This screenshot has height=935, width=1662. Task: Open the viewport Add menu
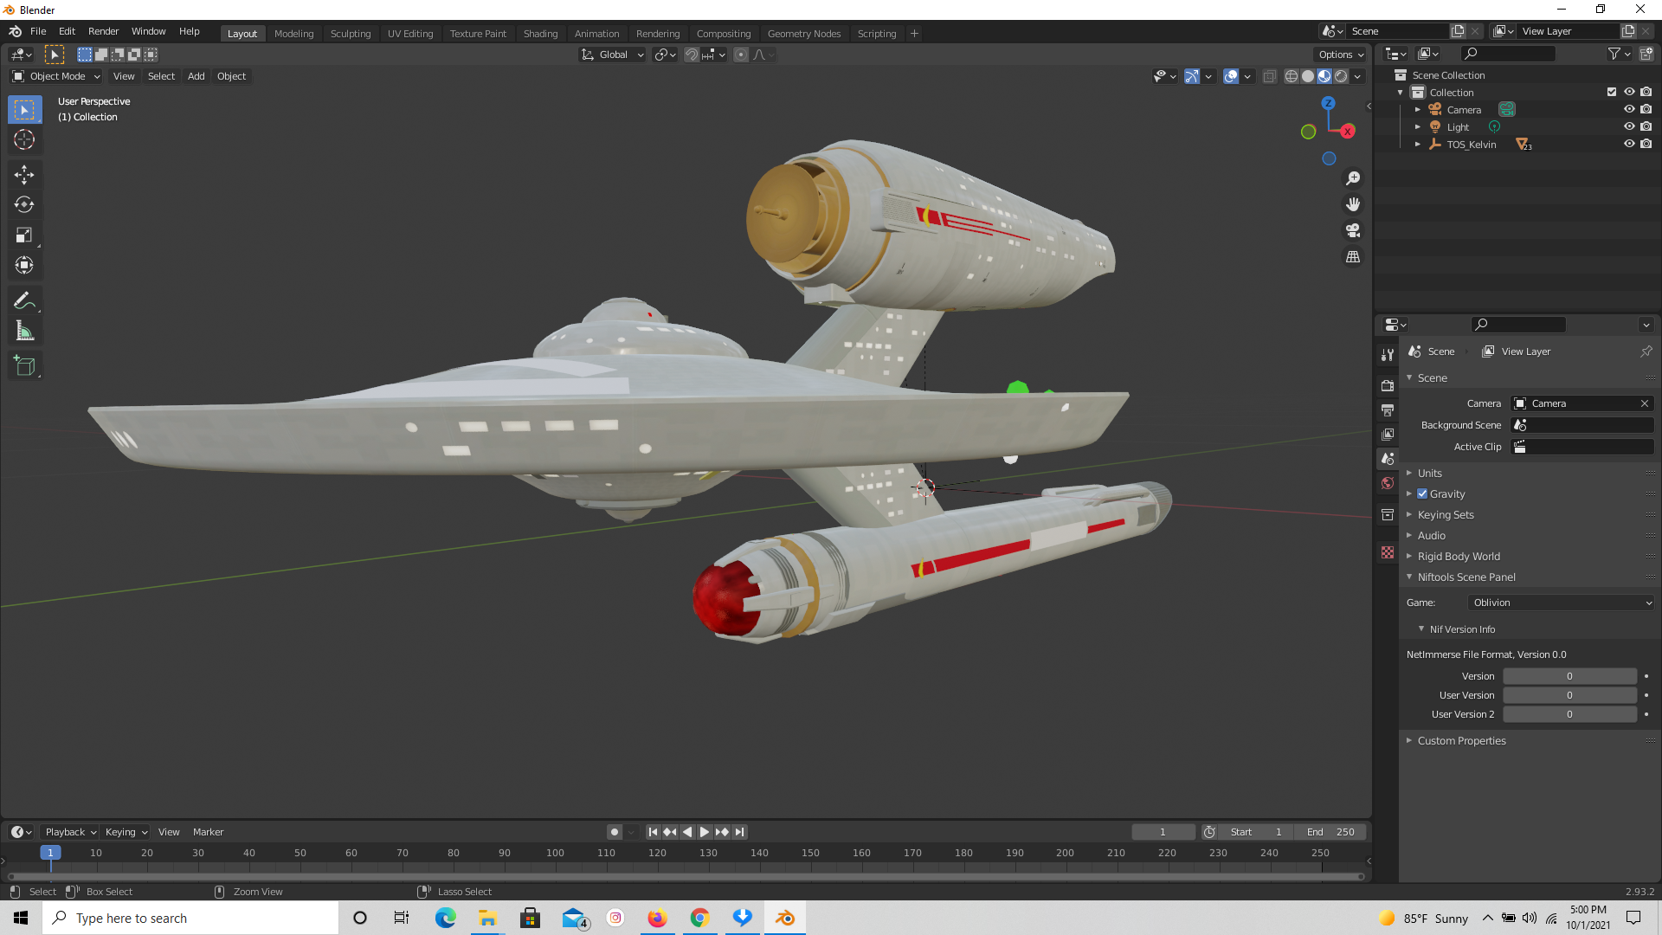pyautogui.click(x=196, y=76)
